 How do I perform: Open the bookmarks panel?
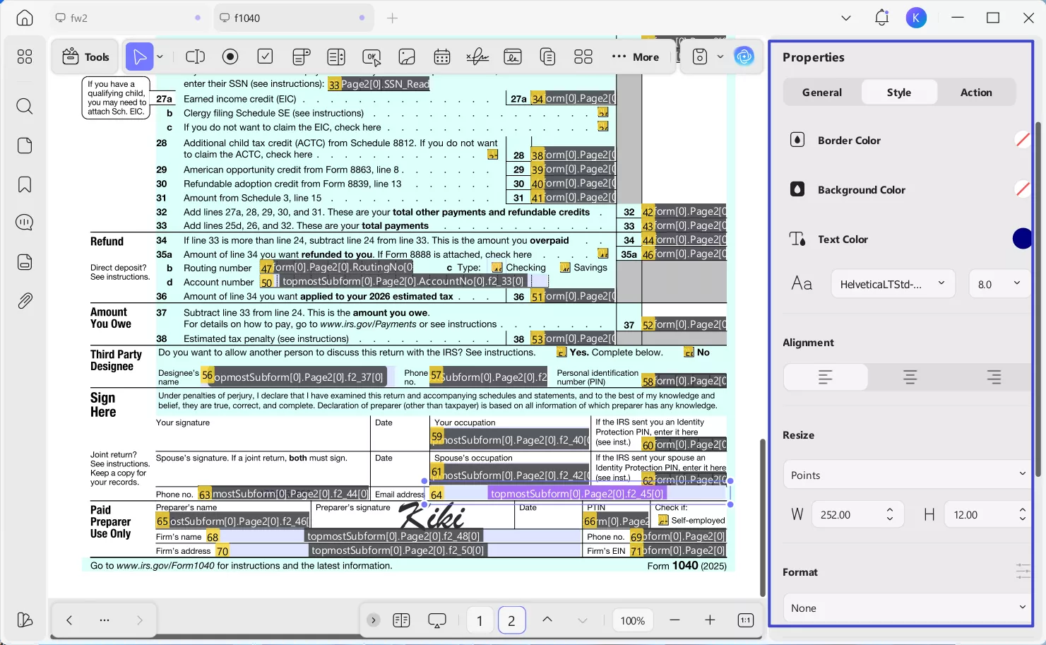(x=24, y=184)
